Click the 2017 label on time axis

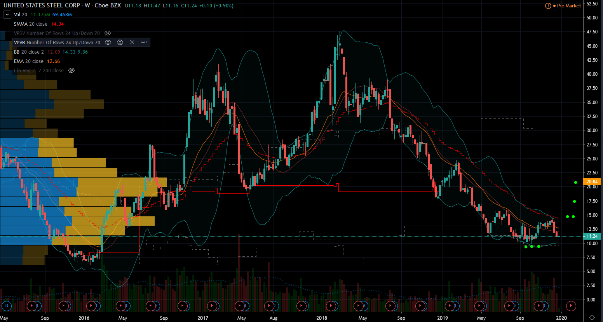click(x=203, y=318)
